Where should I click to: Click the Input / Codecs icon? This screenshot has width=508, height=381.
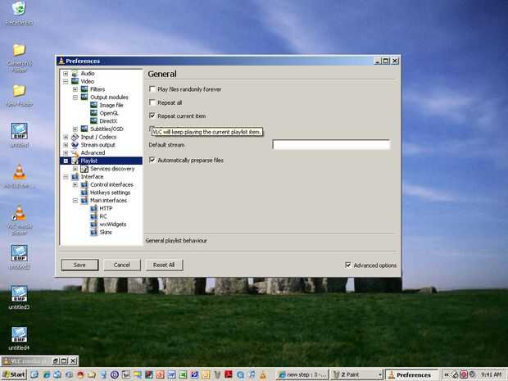coord(75,137)
